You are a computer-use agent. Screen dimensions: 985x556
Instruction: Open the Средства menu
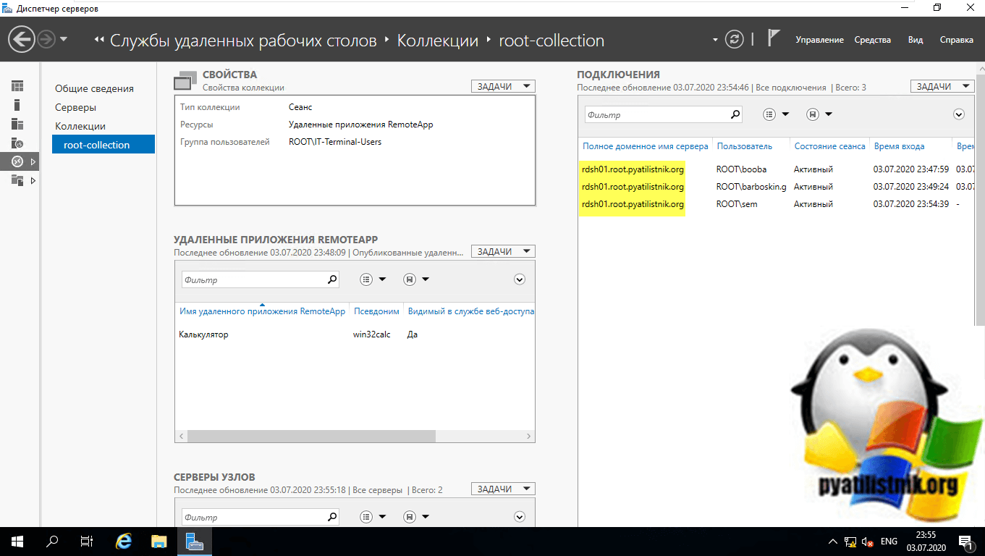(x=872, y=40)
